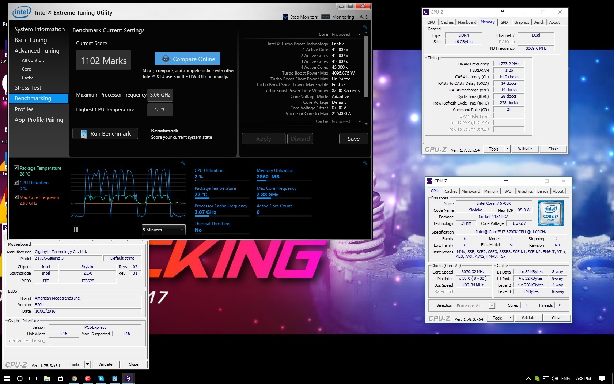Click the wrench icon above the monitoring graph

183,163
